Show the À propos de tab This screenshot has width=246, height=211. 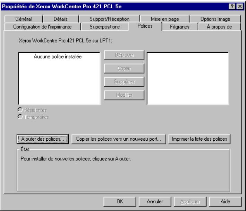[x=219, y=27]
